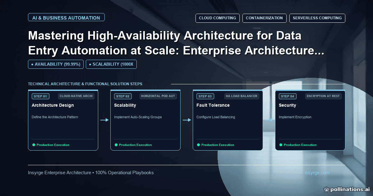
Task: Click the Architecture Design card title
Action: tap(53, 105)
